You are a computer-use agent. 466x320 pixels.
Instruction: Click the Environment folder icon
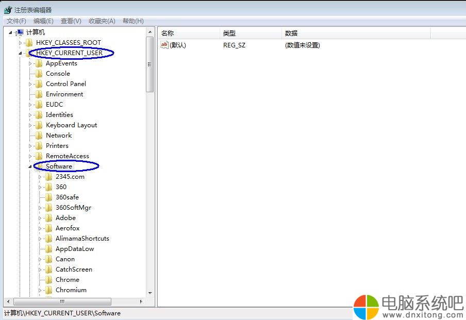(x=39, y=94)
